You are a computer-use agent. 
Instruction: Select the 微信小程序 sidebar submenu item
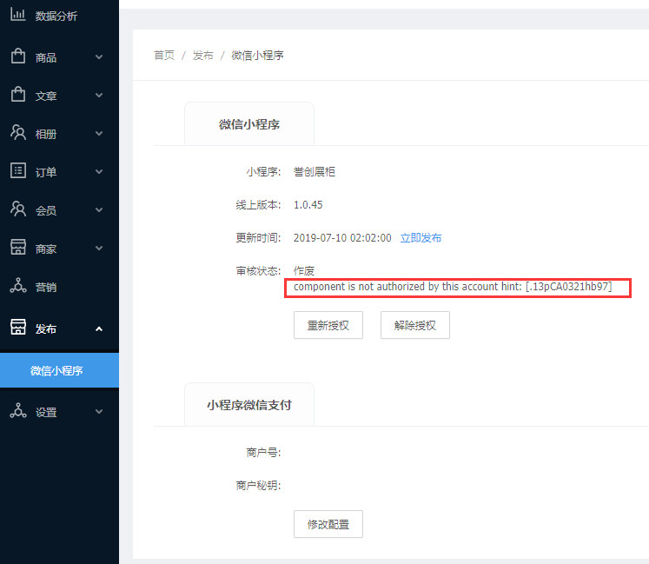59,370
